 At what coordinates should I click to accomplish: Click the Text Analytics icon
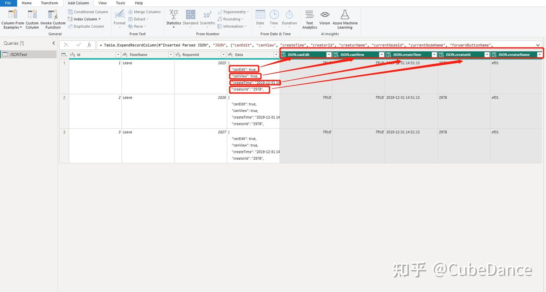coord(309,14)
